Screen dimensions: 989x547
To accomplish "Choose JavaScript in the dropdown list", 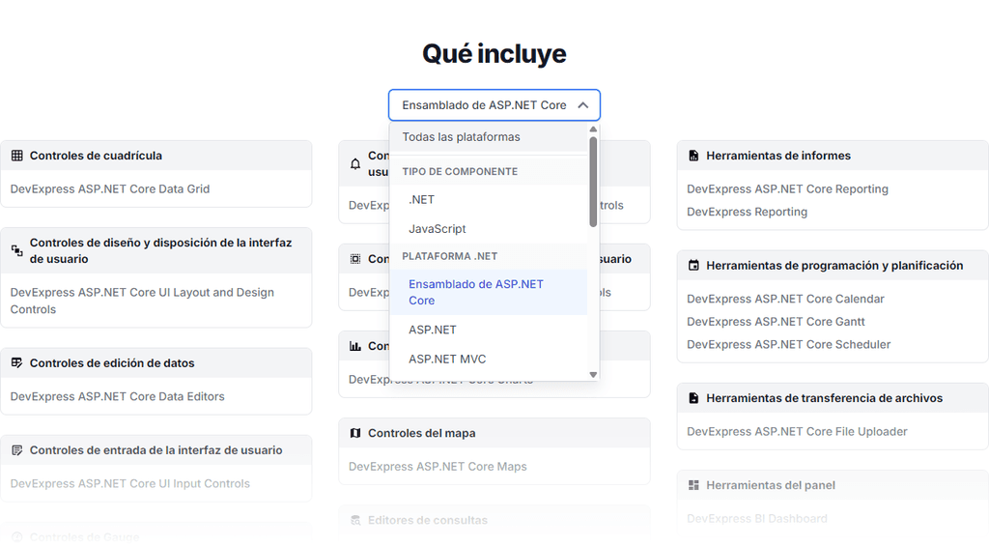I will [x=488, y=228].
